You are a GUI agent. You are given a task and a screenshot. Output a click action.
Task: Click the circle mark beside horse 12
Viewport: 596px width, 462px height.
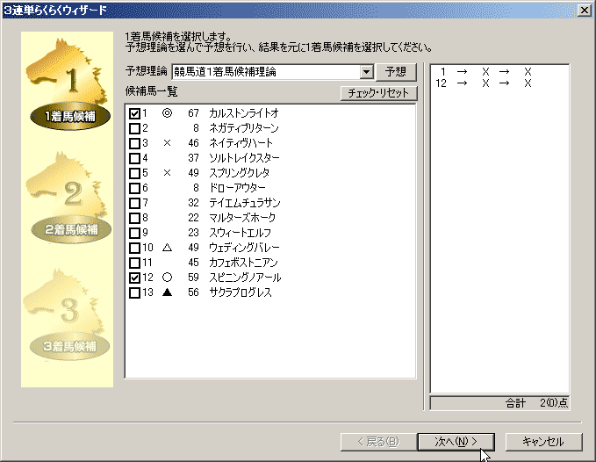click(x=167, y=278)
